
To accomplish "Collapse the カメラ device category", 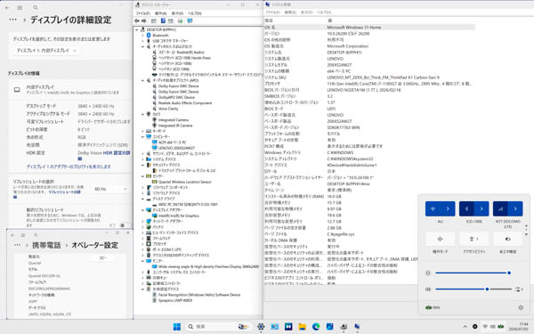I will (142, 114).
